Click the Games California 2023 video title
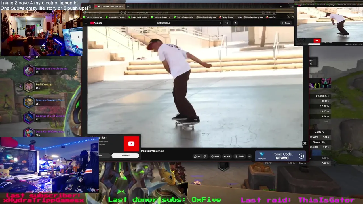This screenshot has height=204, width=363. (152, 151)
